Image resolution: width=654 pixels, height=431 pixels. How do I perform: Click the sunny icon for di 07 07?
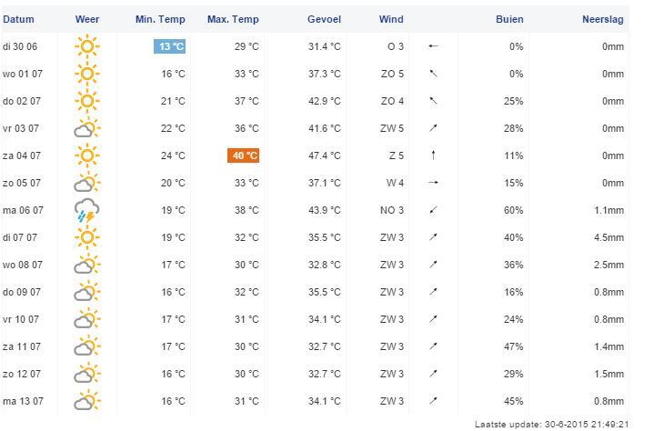pyautogui.click(x=87, y=237)
